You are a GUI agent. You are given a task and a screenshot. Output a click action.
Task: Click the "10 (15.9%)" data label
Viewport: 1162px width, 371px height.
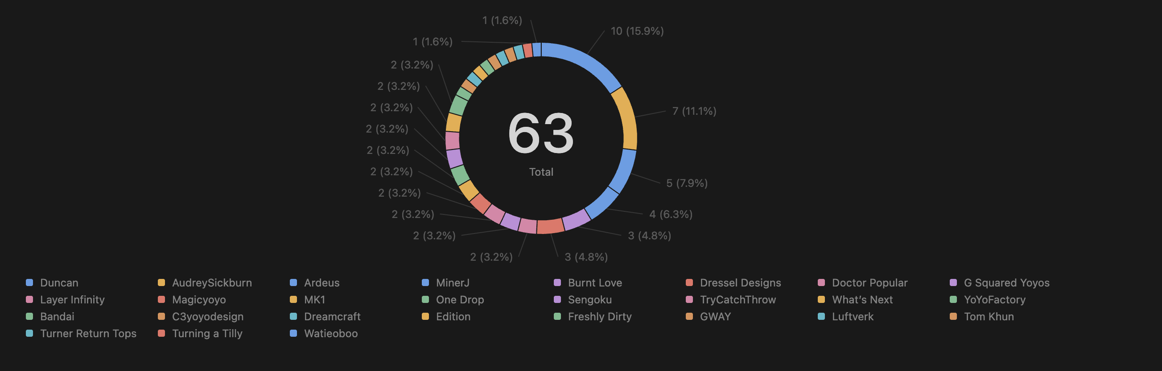click(x=637, y=31)
